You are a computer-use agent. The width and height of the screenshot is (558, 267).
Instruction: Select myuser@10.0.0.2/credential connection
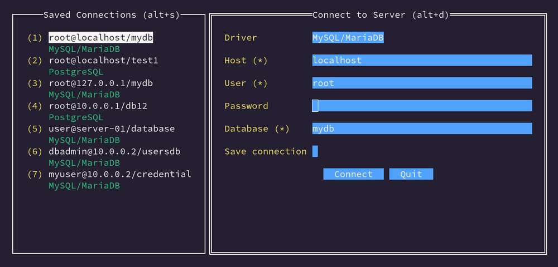coord(120,174)
